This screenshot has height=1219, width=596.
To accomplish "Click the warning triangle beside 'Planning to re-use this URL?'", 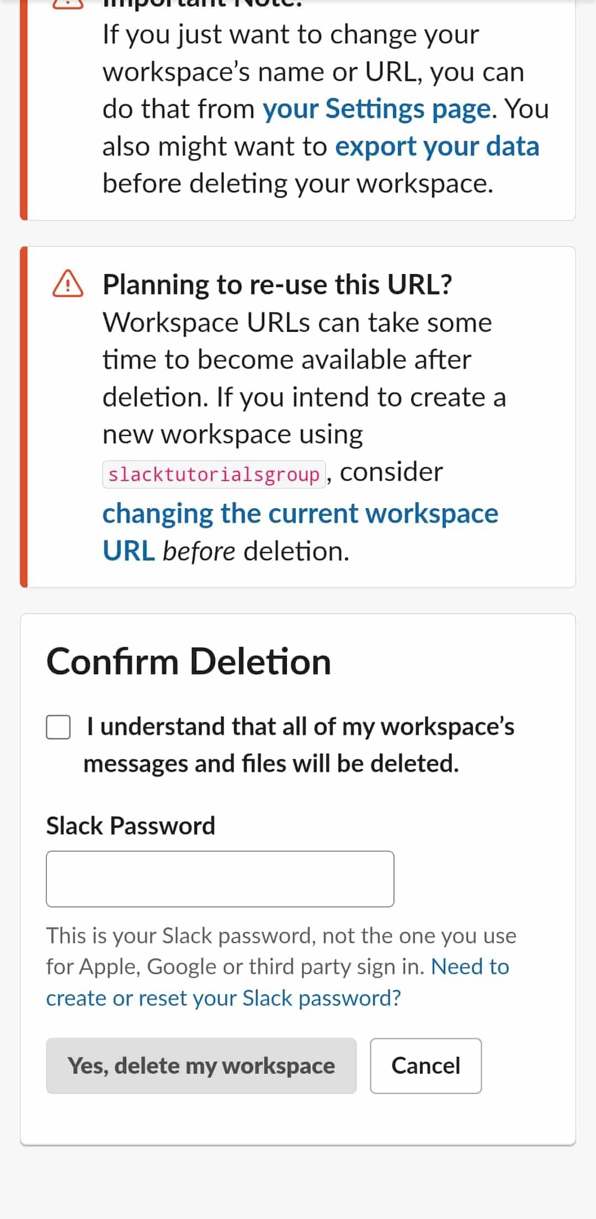I will point(68,284).
